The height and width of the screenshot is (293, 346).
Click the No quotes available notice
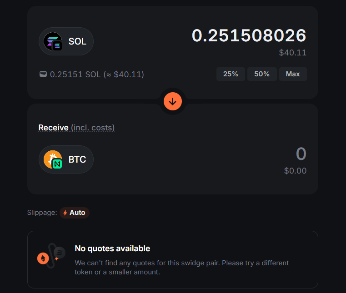(173, 260)
